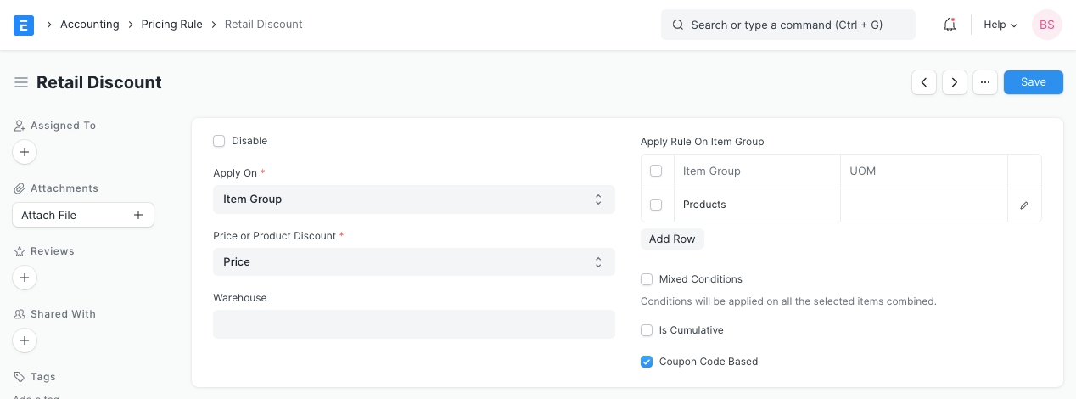Go to previous document arrow

[924, 82]
